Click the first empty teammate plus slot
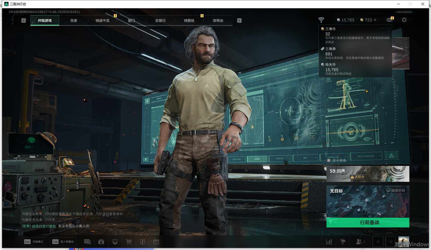Image resolution: width=431 pixels, height=250 pixels. (378, 242)
